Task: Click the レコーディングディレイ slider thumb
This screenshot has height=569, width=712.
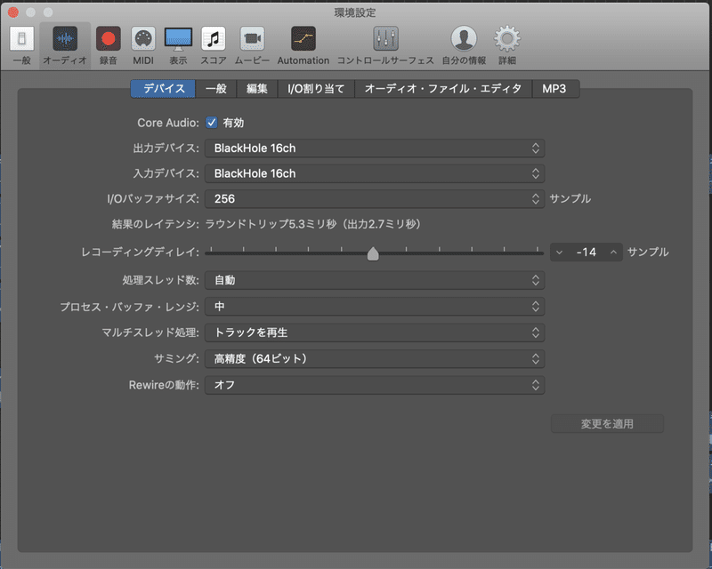Action: coord(373,253)
